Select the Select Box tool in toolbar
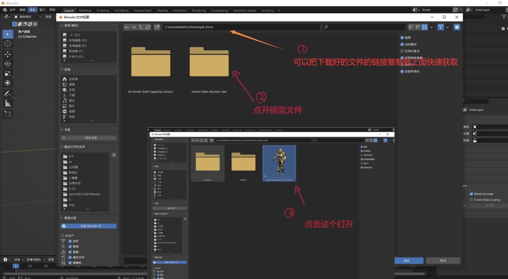This screenshot has width=508, height=279. pos(7,34)
